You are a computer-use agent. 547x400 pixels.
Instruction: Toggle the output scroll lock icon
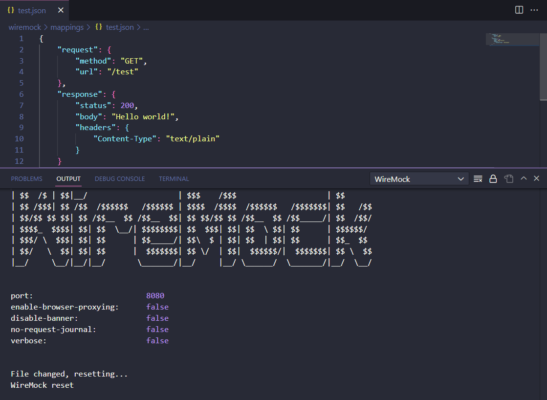coord(493,178)
